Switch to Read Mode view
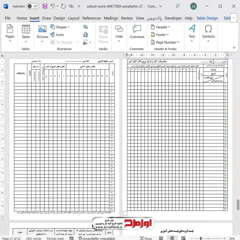The image size is (240, 240). point(161,238)
